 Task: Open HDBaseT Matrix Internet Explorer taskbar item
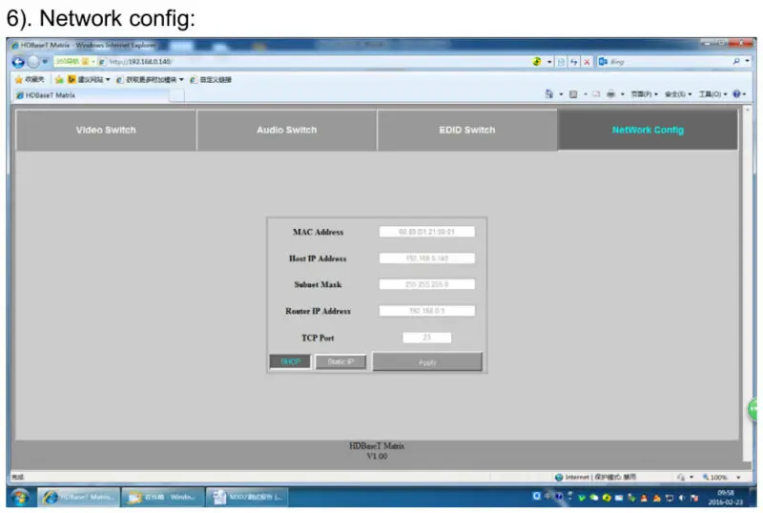click(x=79, y=498)
